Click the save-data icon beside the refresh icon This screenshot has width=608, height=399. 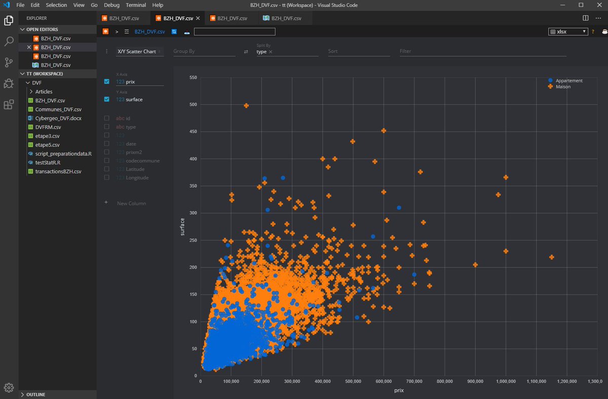[x=186, y=32]
